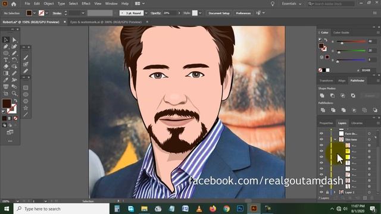Click Preferences button
Screen dimensions: 381x214
click(243, 13)
